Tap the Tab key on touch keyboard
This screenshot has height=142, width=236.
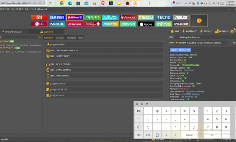[x=139, y=111]
